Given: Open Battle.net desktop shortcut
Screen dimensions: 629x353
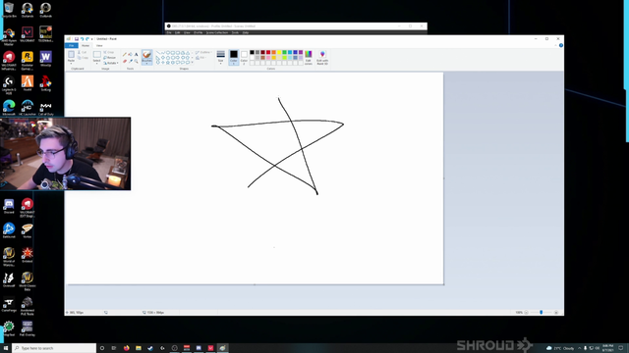Looking at the screenshot, I should click(x=9, y=230).
